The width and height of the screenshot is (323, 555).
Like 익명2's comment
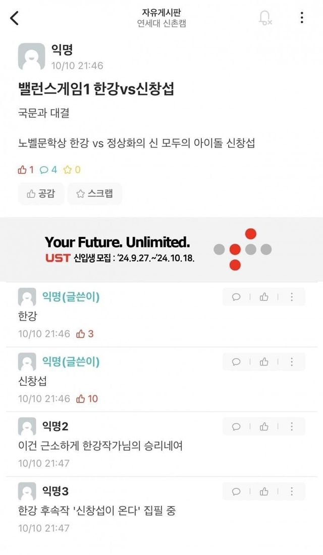click(264, 427)
